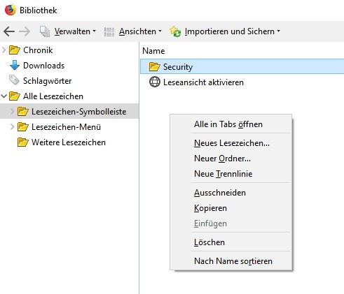Collapse the Alle Lesezeichen tree node
The height and width of the screenshot is (294, 344).
4,96
